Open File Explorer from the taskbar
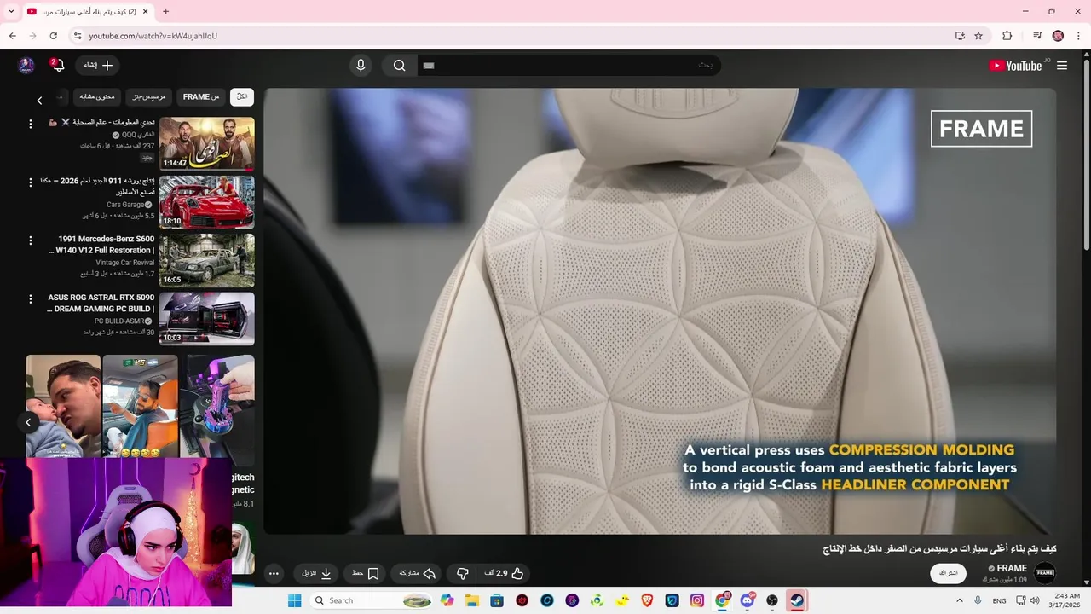Screen dimensions: 1091x614 click(472, 600)
